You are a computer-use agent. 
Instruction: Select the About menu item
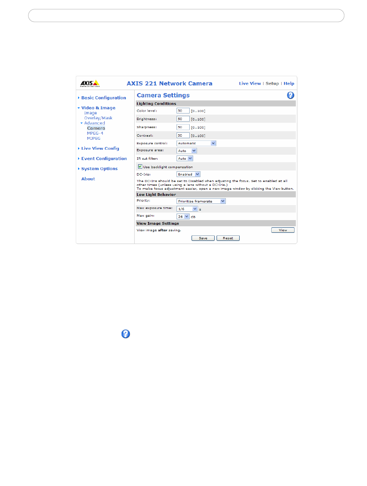tap(88, 179)
